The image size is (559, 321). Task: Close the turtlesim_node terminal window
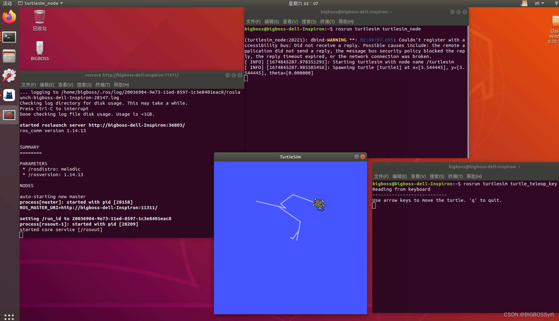coord(465,12)
